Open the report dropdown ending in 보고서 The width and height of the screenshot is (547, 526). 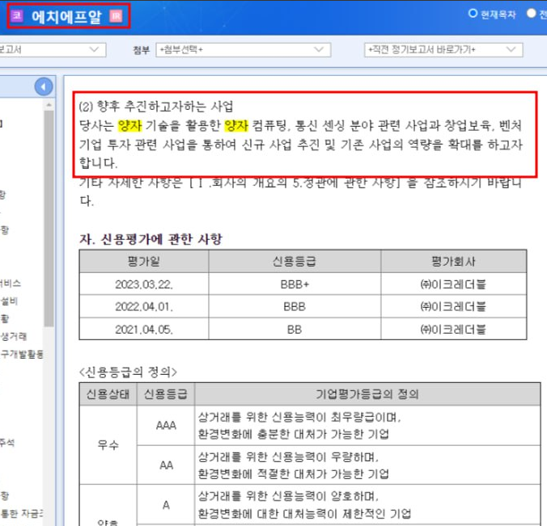pos(53,49)
